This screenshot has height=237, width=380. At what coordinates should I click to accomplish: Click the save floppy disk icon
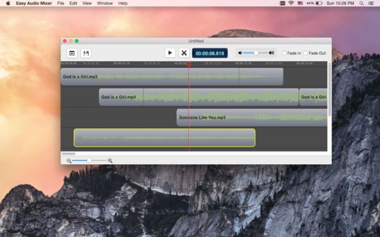(86, 53)
